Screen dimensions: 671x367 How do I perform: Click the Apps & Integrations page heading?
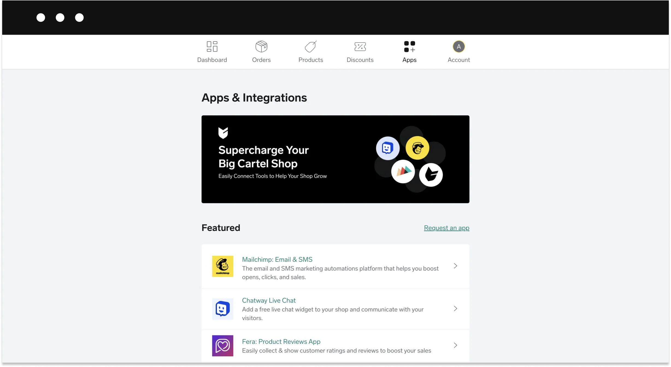pos(254,98)
